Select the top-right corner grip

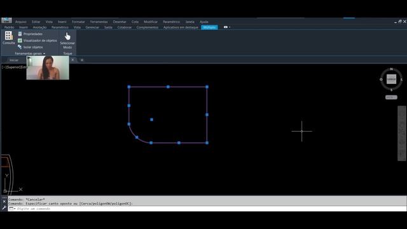[x=207, y=87]
